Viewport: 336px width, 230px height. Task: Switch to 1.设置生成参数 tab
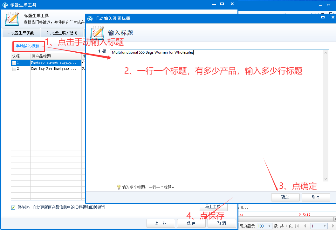20,33
